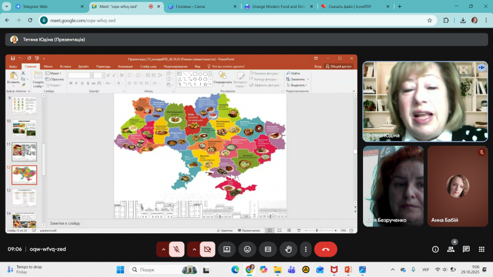Switch to the Canva tab

point(196,6)
